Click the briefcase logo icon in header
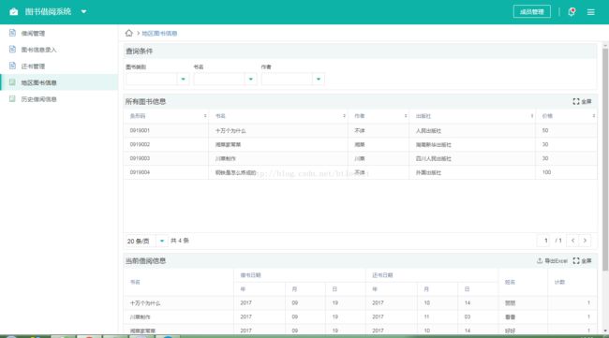This screenshot has height=338, width=609. 14,11
